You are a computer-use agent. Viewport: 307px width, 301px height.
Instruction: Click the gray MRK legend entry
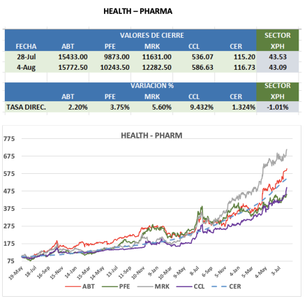coord(153,286)
